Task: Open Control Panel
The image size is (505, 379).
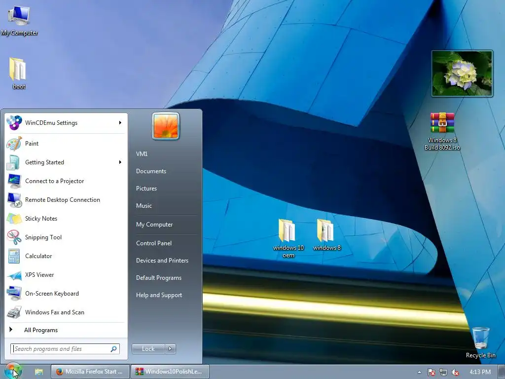Action: coord(154,243)
